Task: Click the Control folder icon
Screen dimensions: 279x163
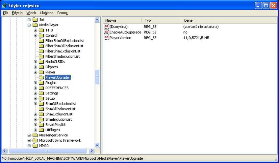Action: (x=41, y=35)
